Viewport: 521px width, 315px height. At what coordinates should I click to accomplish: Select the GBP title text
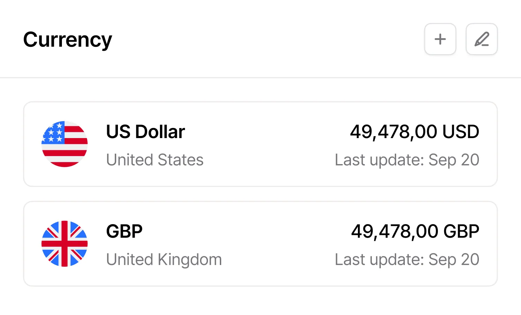pos(124,231)
